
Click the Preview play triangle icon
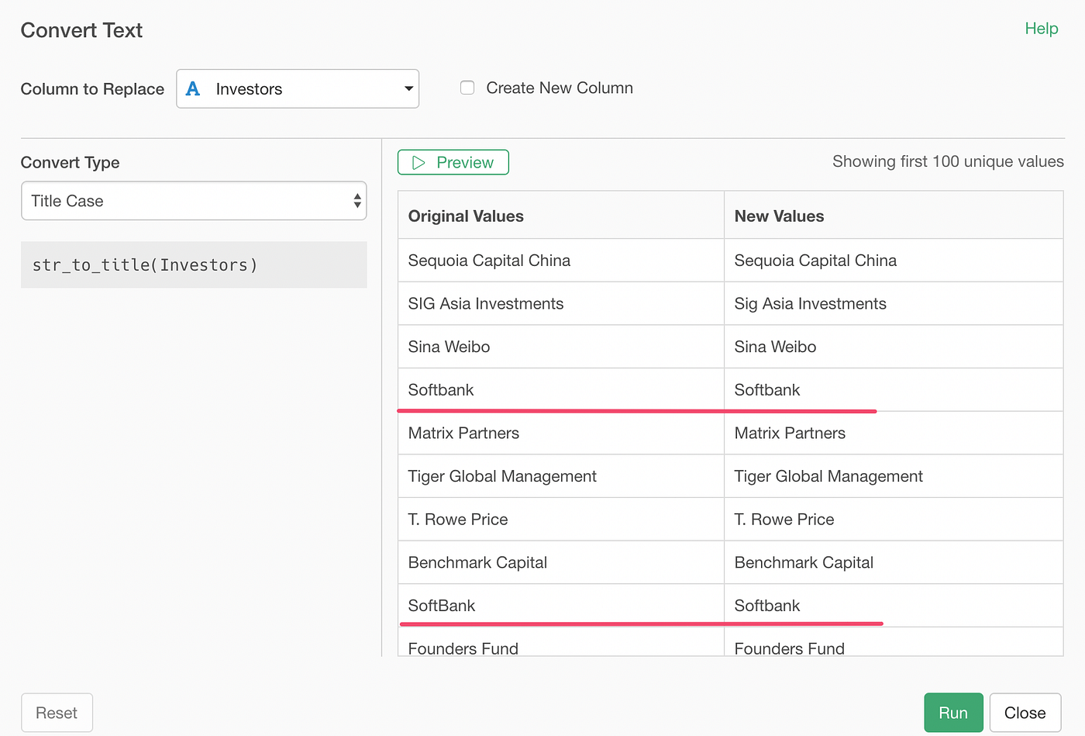coord(419,163)
